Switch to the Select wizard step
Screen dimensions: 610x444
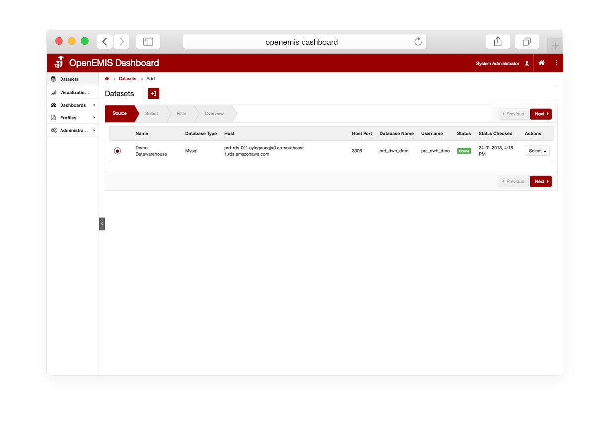(152, 113)
